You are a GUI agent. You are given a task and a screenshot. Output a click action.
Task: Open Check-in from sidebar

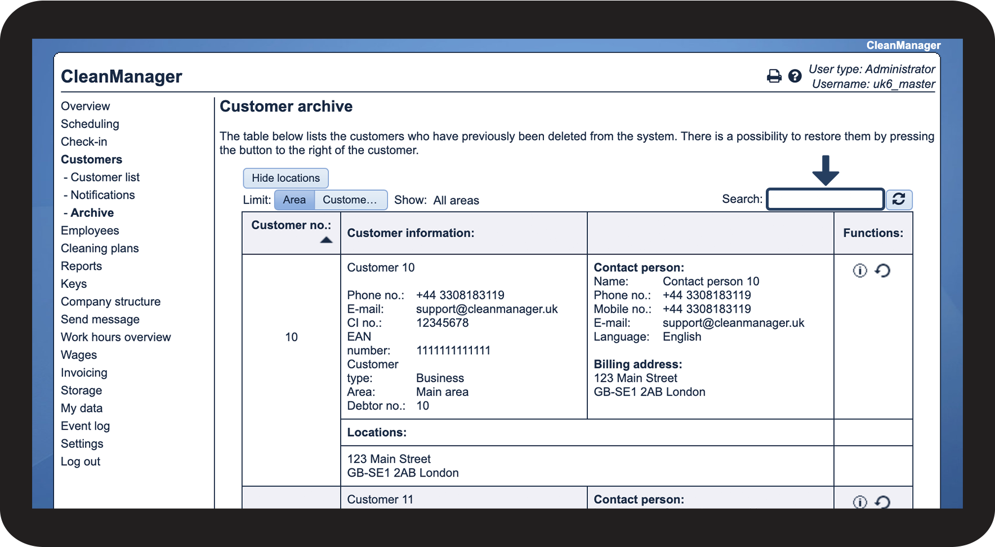(84, 142)
